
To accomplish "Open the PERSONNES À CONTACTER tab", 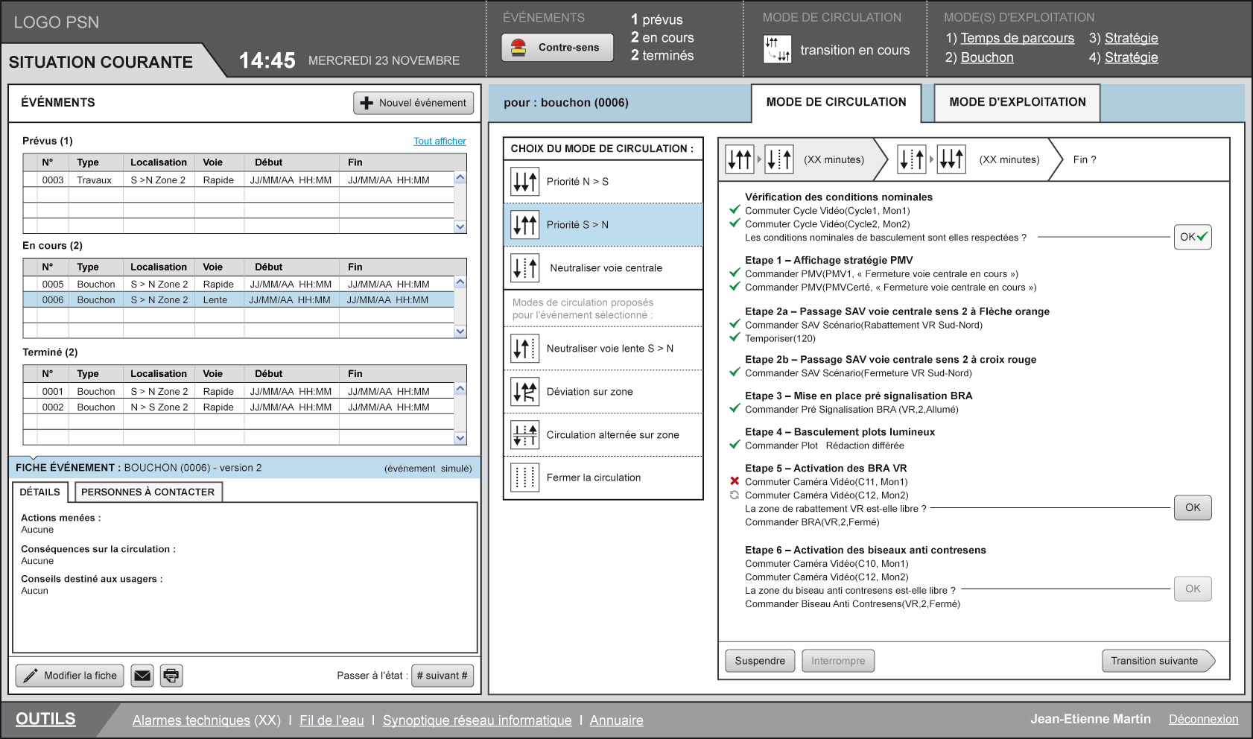I will pos(147,492).
